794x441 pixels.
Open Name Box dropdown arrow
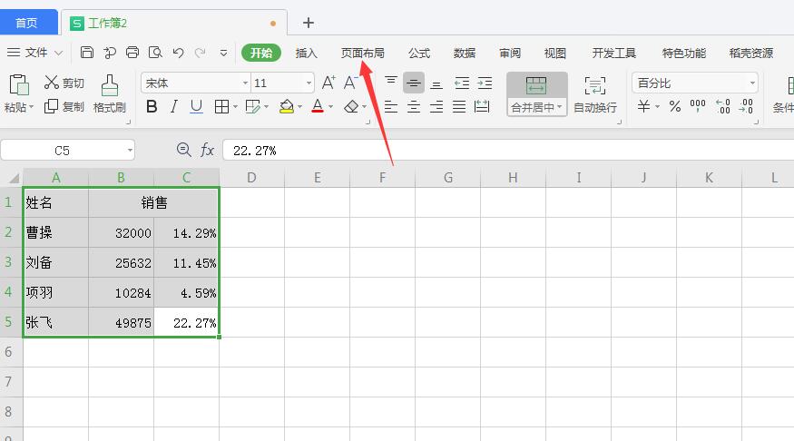pos(130,151)
